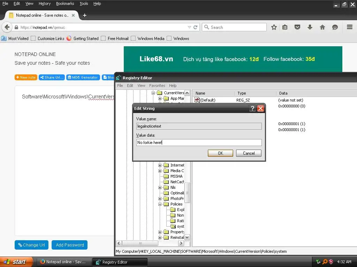This screenshot has height=267, width=357.
Task: Click the New note button
Action: 26,78
